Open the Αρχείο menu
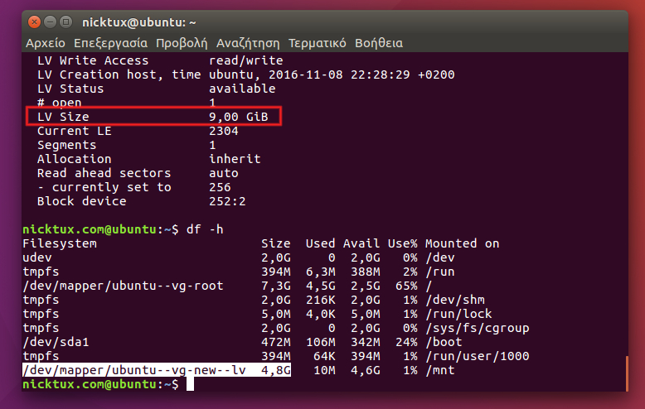This screenshot has height=409, width=645. [x=46, y=43]
